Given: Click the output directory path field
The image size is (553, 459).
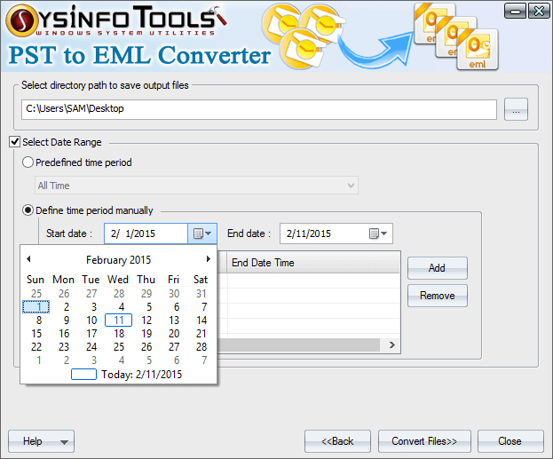Looking at the screenshot, I should 259,109.
